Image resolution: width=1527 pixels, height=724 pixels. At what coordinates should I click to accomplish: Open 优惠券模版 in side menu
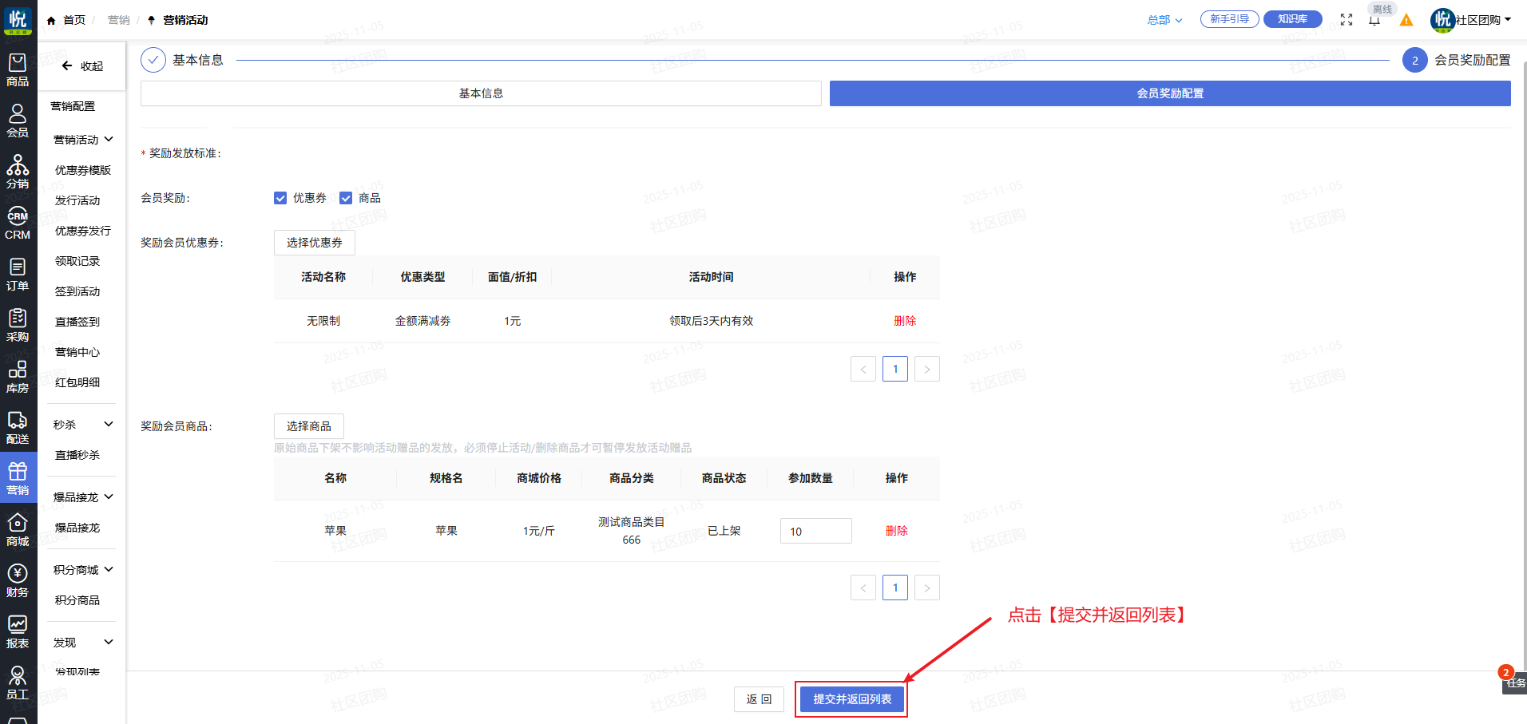pos(83,170)
